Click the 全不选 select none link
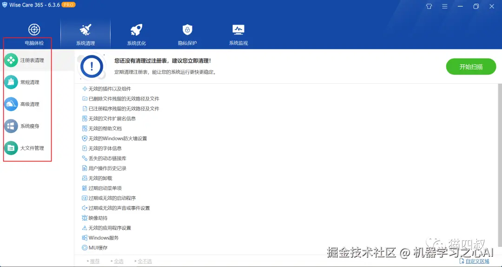The width and height of the screenshot is (502, 267). point(145,261)
